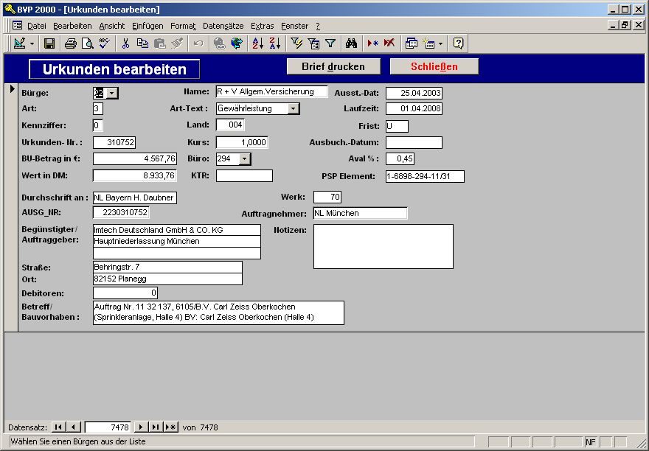
Task: Click the Schließen button
Action: click(x=434, y=66)
